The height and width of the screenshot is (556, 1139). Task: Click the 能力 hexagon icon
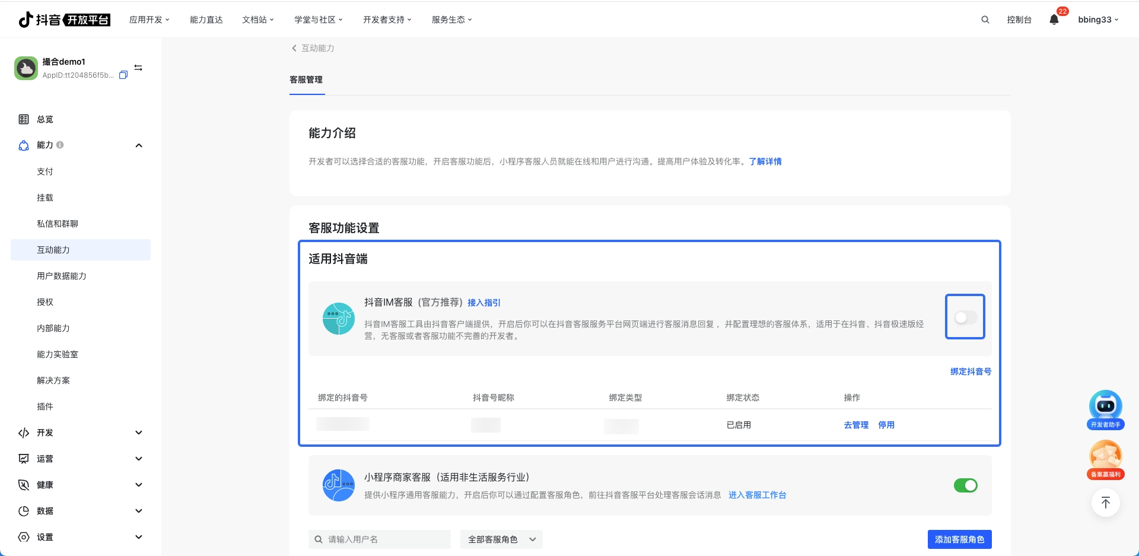24,145
